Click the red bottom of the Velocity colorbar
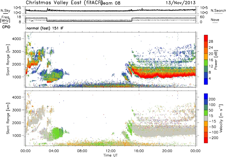This screenshot has height=157, width=226. (x=206, y=140)
